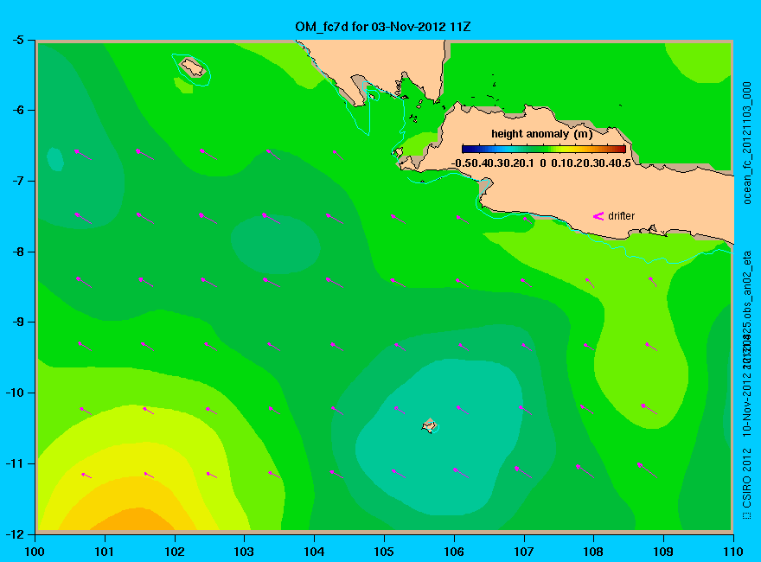The height and width of the screenshot is (562, 761).
Task: Click the -10 latitude tick label
Action: [x=15, y=393]
